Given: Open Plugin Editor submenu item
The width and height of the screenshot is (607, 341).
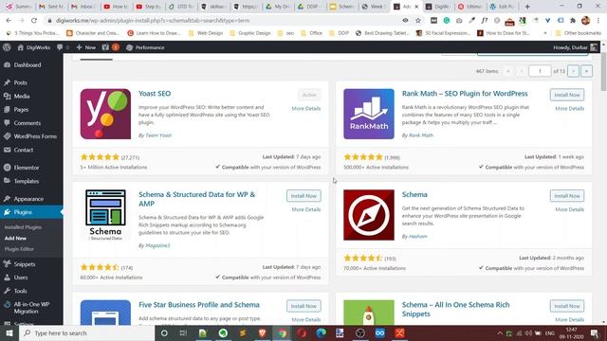Looking at the screenshot, I should (x=19, y=249).
